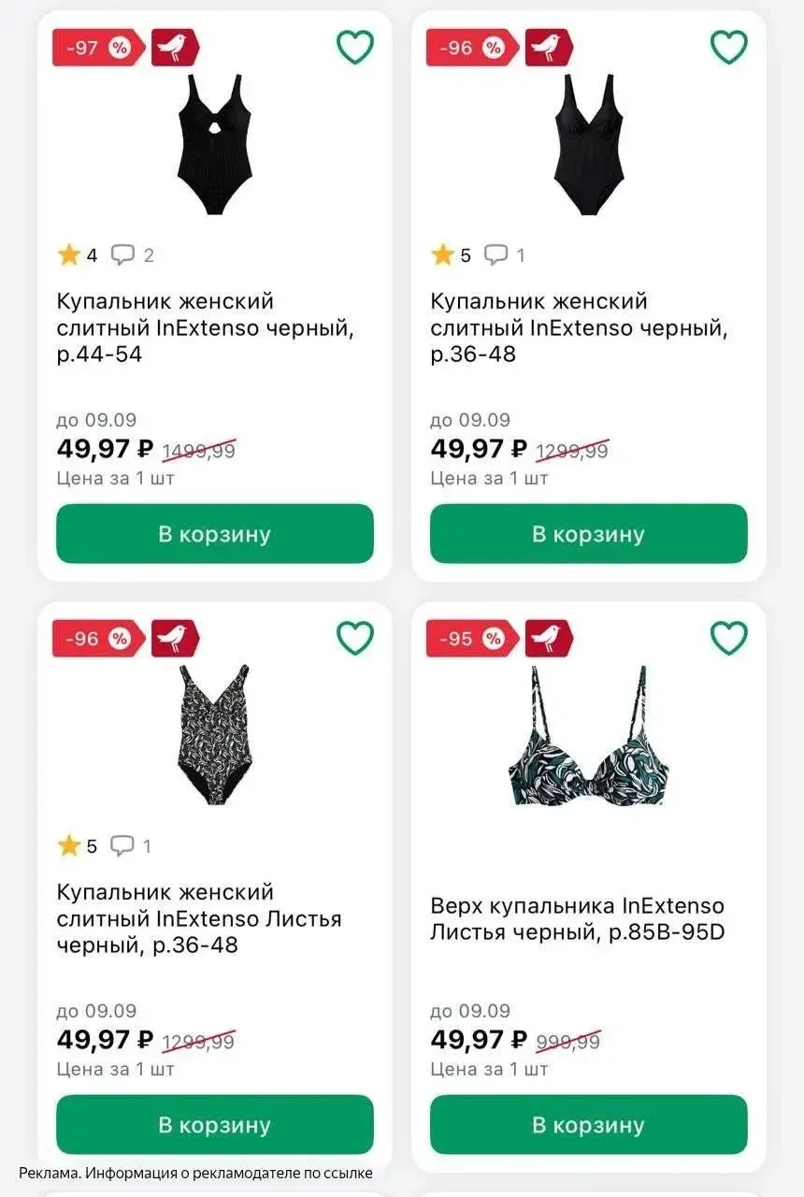Viewport: 804px width, 1197px height.
Task: Add the bikini top to favorites
Action: coord(729,638)
